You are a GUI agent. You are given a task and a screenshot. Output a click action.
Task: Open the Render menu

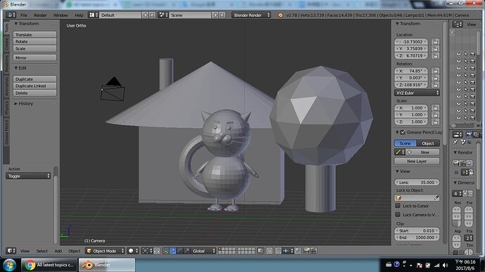[x=40, y=15]
